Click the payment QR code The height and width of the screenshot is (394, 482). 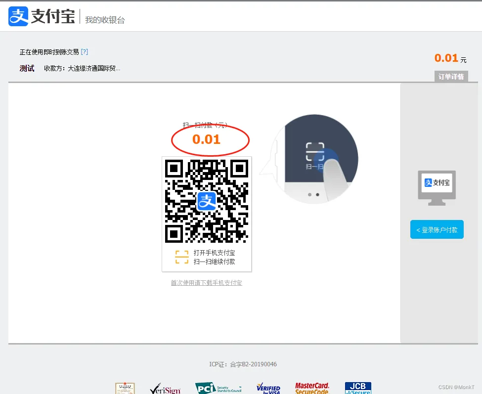207,201
